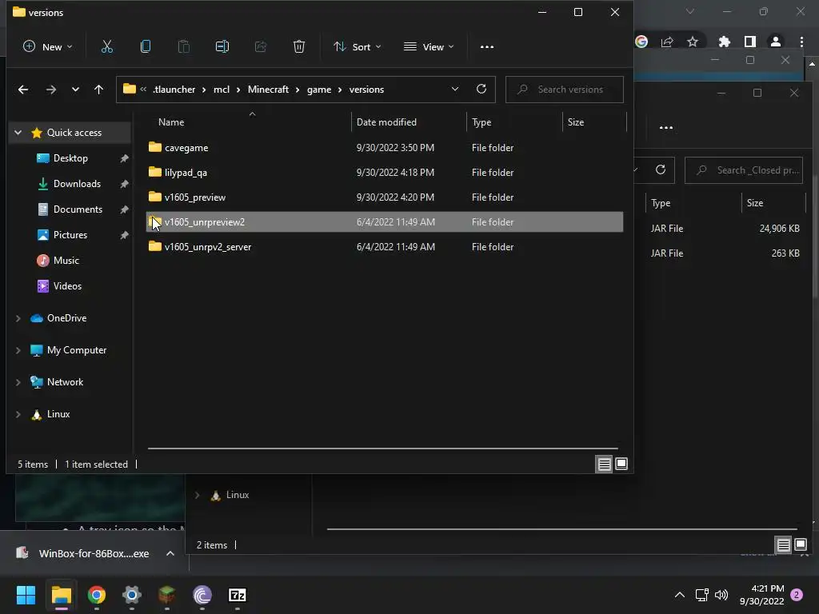Select Videos in the navigation pane

click(67, 286)
